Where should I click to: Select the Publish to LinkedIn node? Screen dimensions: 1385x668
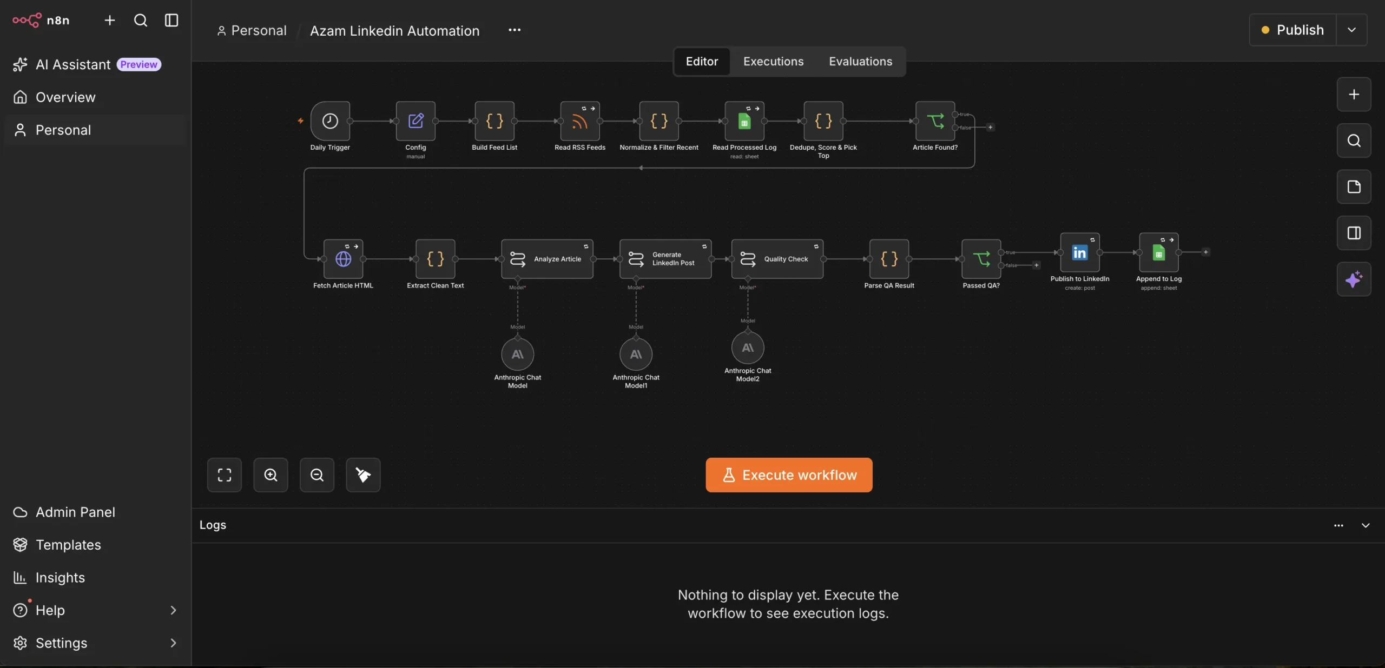click(1080, 252)
